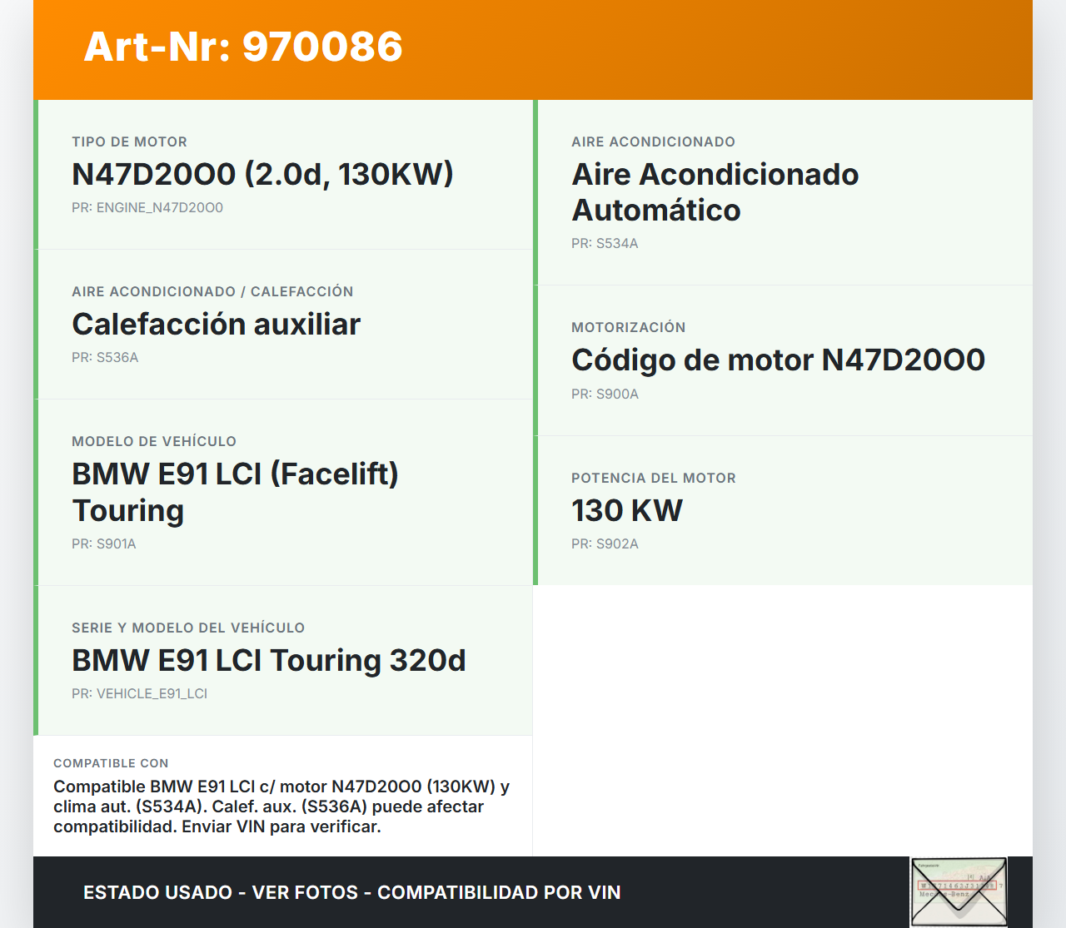Toggle the Potencia del Motor 130 KW card

[x=783, y=509]
